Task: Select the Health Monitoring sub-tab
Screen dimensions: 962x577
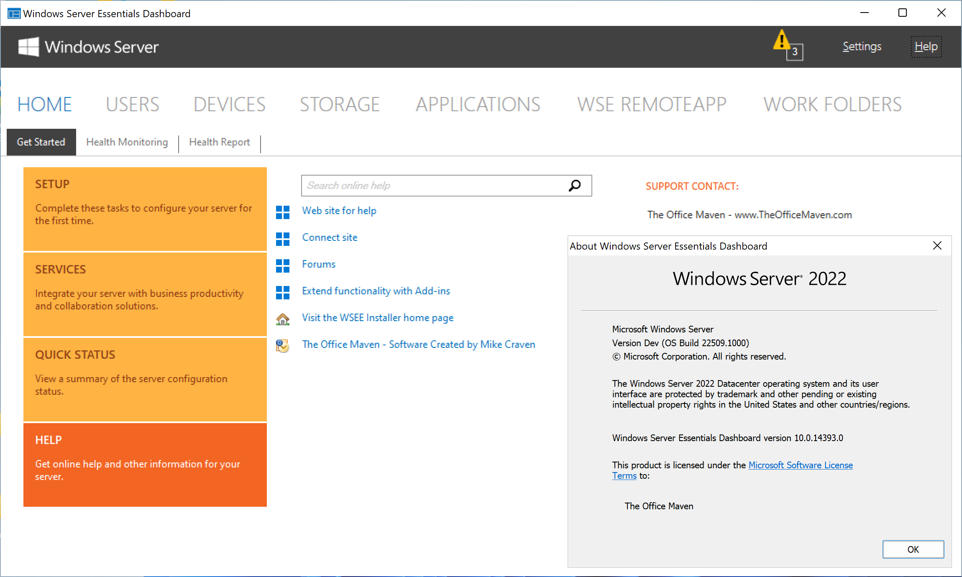Action: [126, 142]
